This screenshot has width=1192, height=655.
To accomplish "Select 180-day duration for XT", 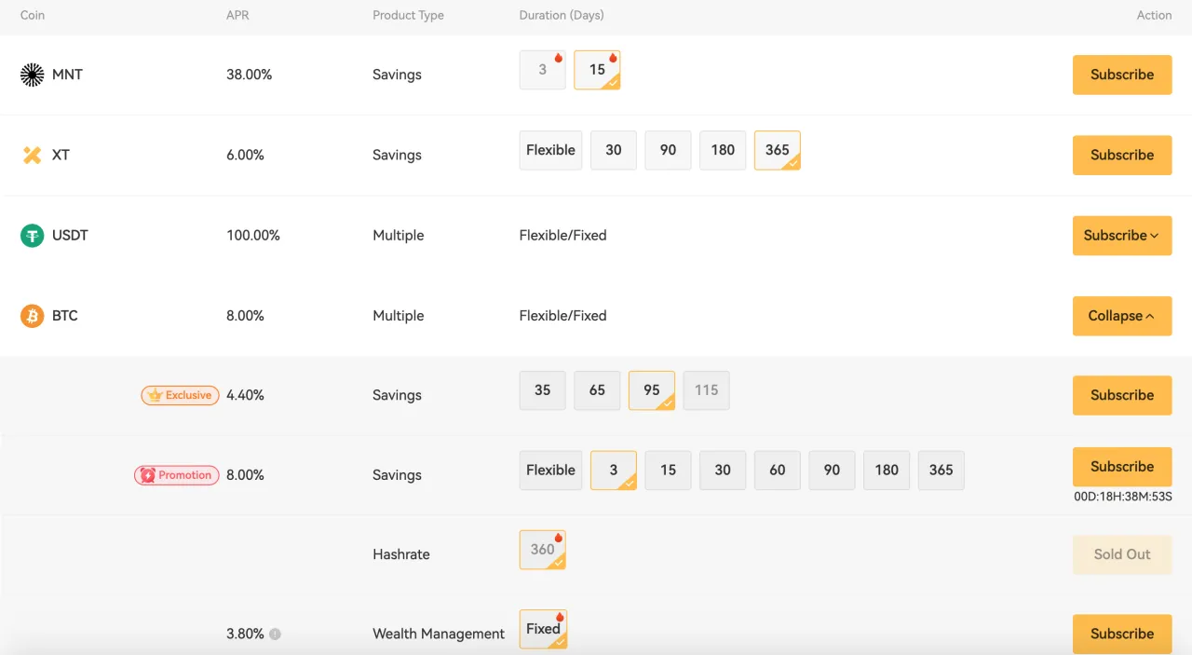I will click(x=723, y=150).
